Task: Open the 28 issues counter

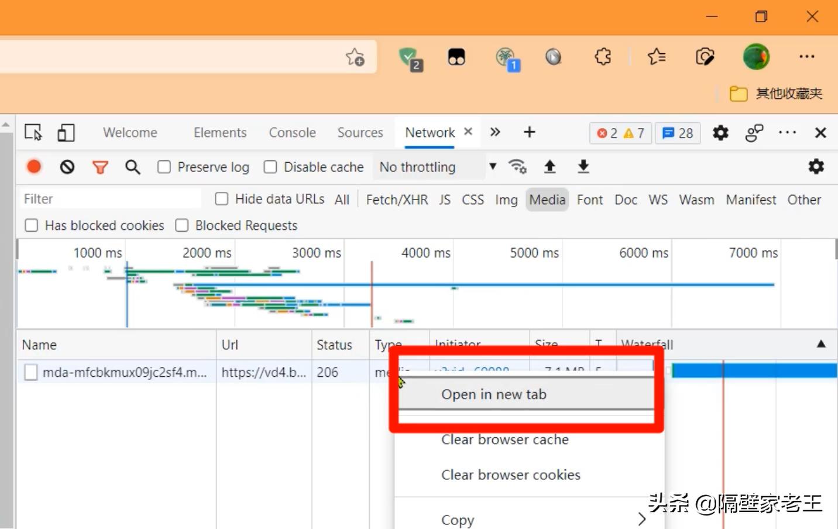Action: point(678,133)
